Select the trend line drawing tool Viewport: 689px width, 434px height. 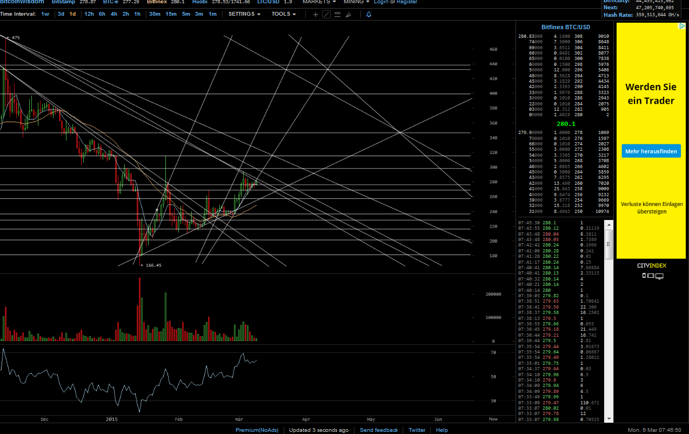[326, 14]
